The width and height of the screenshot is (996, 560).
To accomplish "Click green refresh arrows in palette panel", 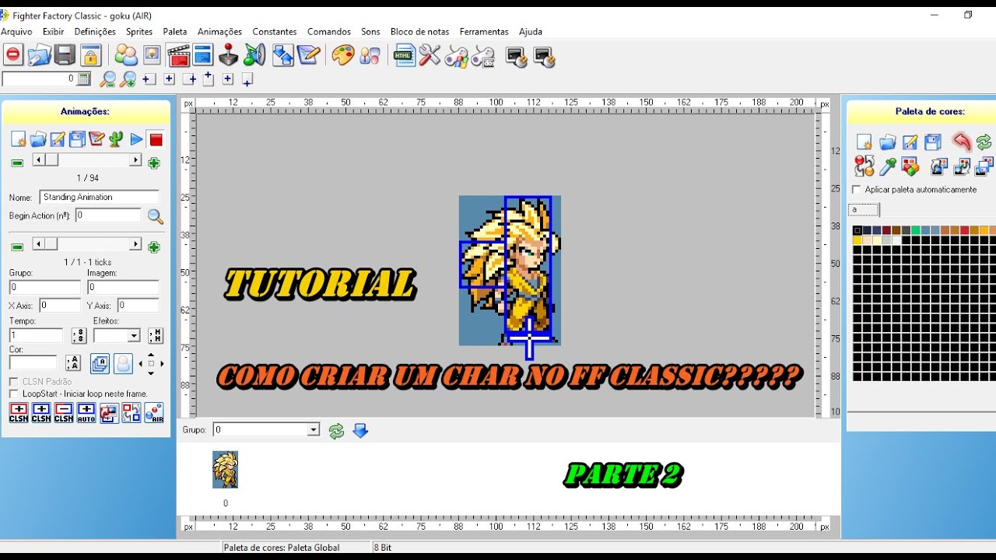I will coord(984,142).
